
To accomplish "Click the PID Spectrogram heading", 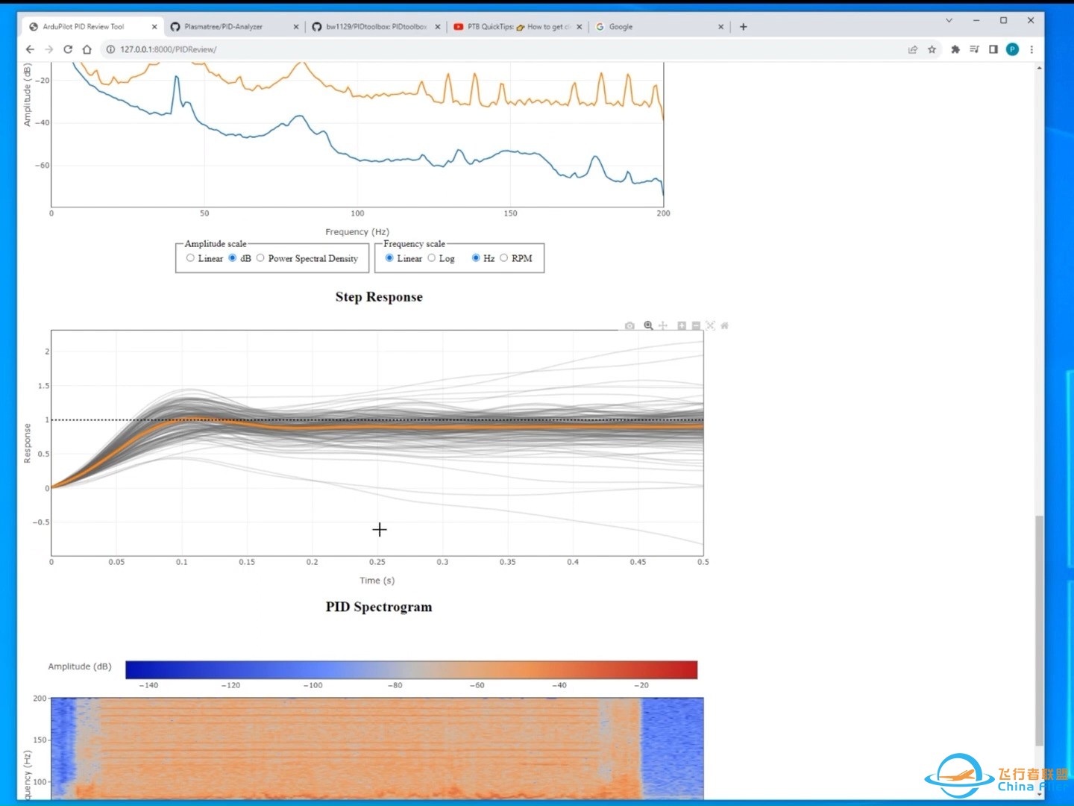I will (379, 607).
